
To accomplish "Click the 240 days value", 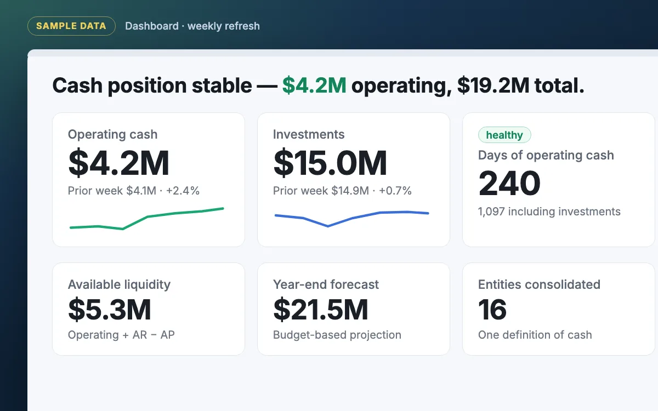I will click(509, 184).
